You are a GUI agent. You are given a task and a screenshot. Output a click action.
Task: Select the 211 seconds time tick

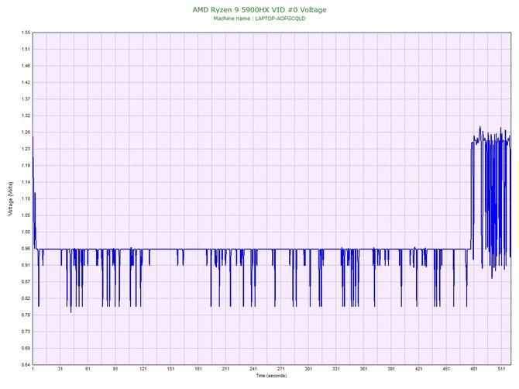[225, 369]
